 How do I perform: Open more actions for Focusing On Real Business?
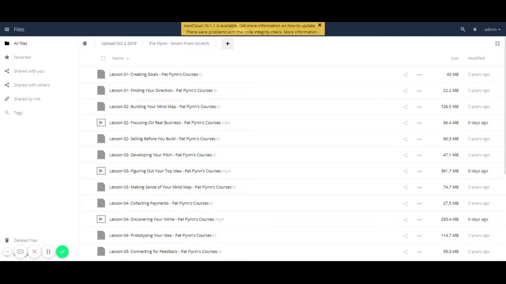coord(419,123)
